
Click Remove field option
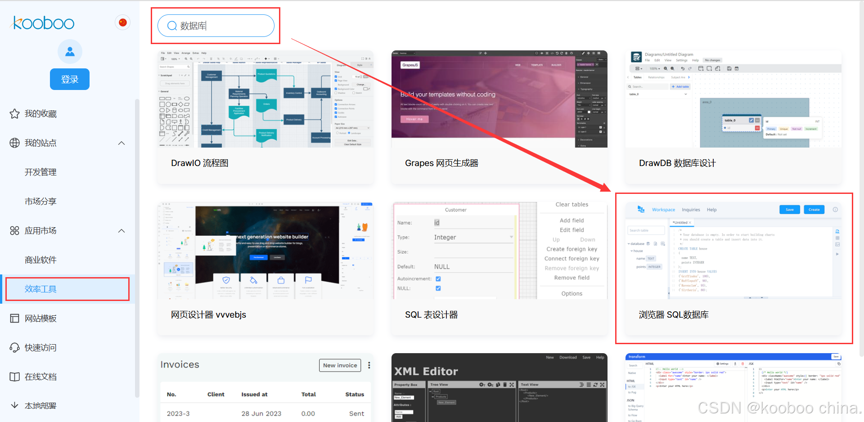click(572, 278)
